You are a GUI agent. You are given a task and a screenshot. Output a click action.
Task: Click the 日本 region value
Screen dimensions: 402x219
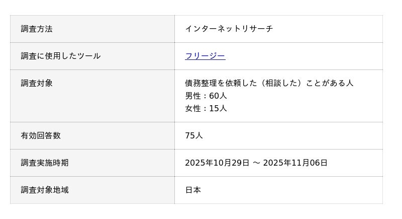click(193, 190)
